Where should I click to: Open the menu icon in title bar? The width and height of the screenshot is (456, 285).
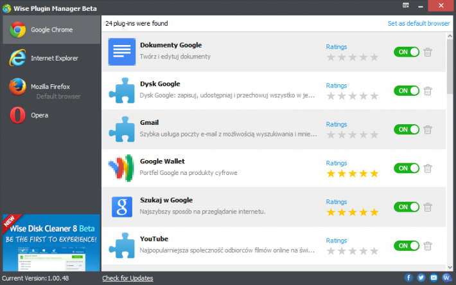coord(406,5)
